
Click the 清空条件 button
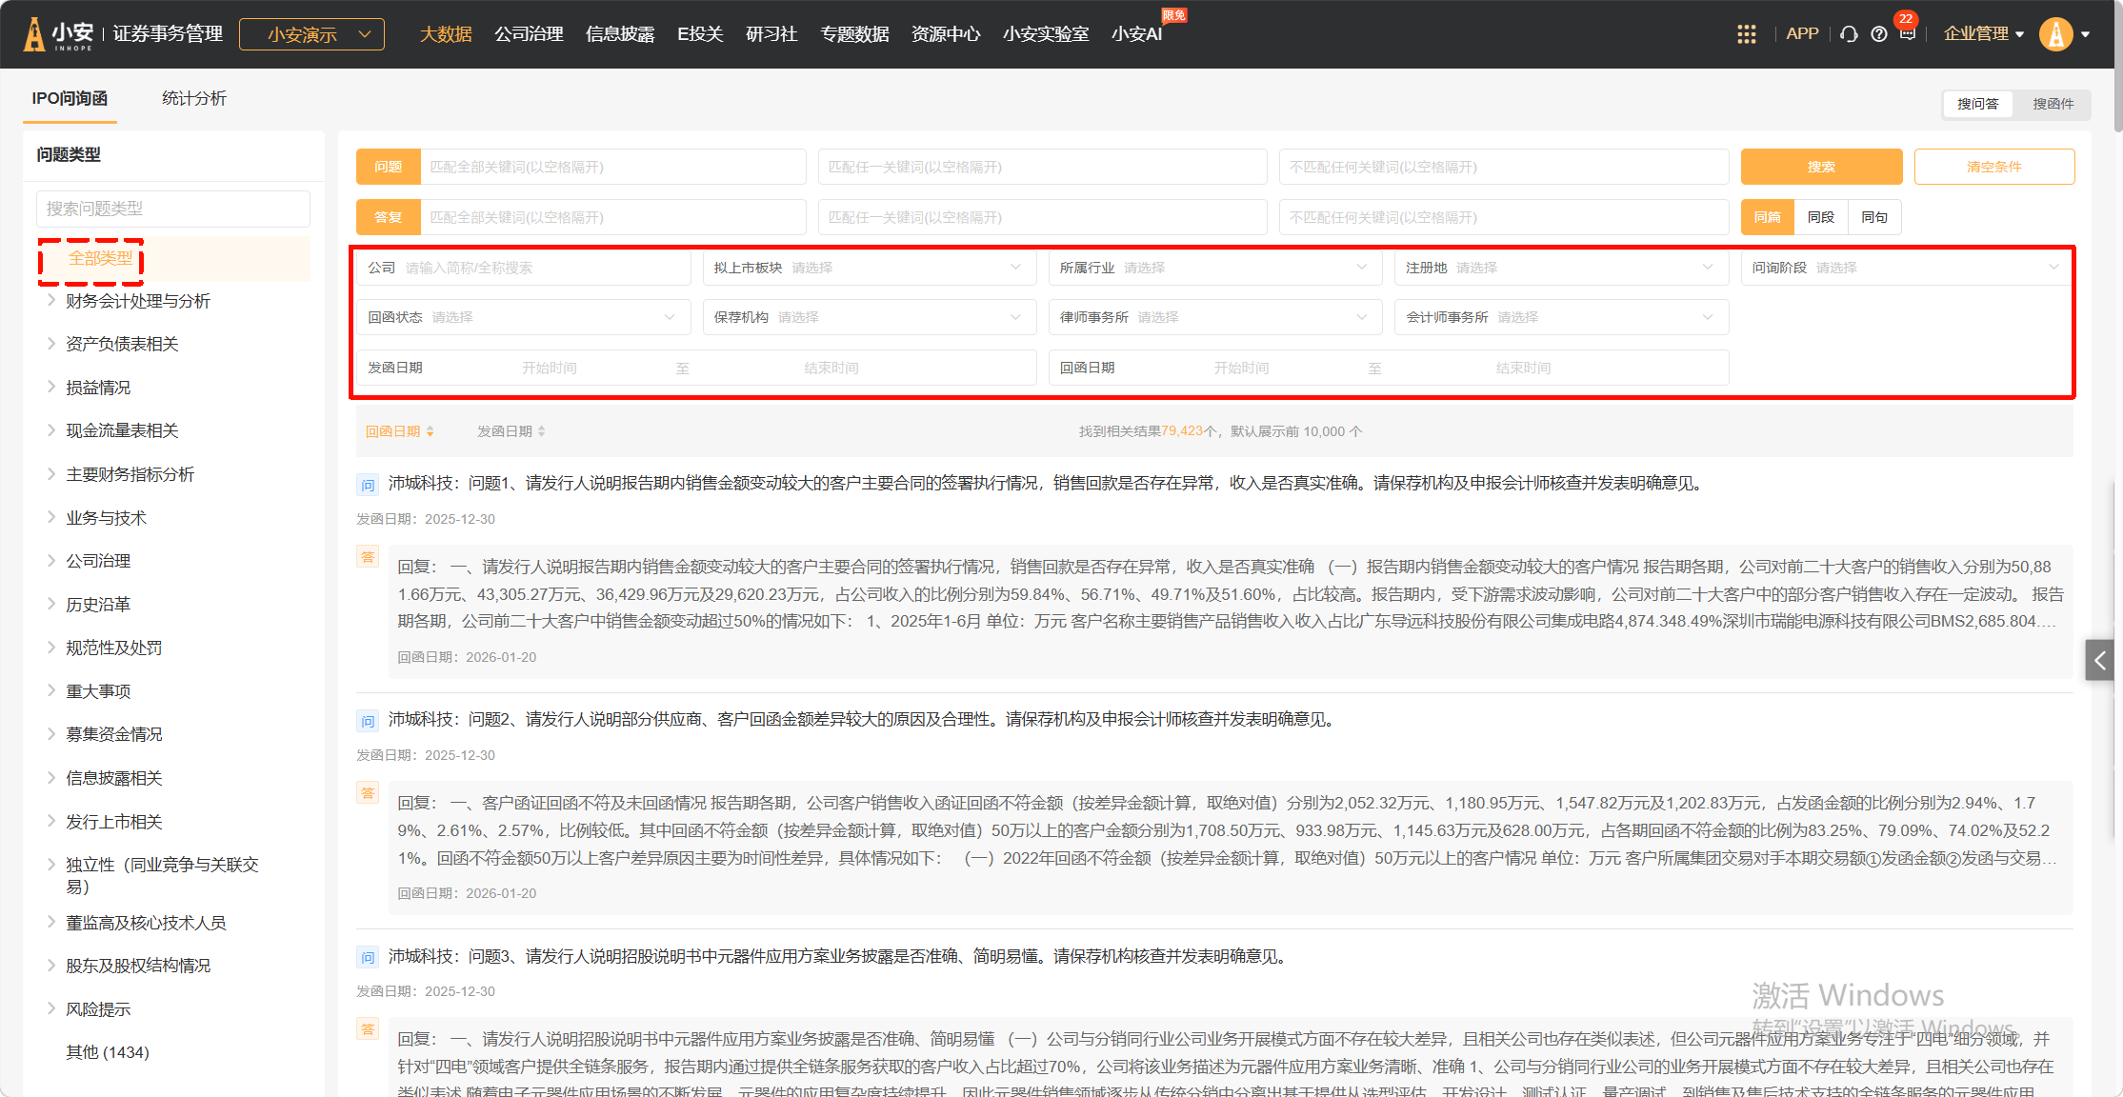coord(1993,167)
